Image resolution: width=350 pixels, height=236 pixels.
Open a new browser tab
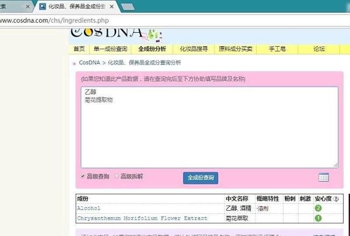128,7
